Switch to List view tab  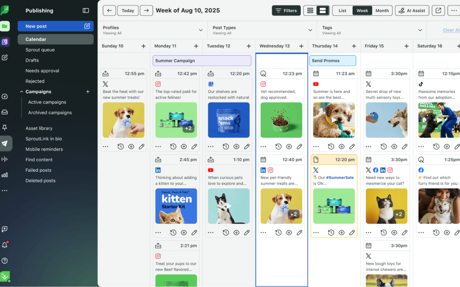[x=342, y=11]
